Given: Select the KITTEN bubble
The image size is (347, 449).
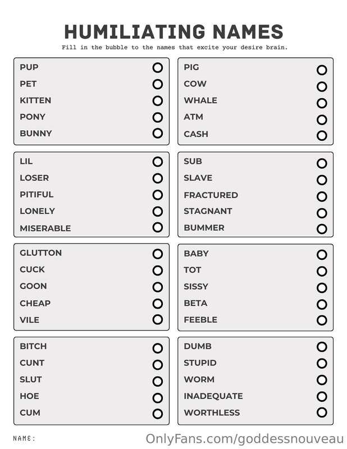Looking at the screenshot, I should pos(158,101).
